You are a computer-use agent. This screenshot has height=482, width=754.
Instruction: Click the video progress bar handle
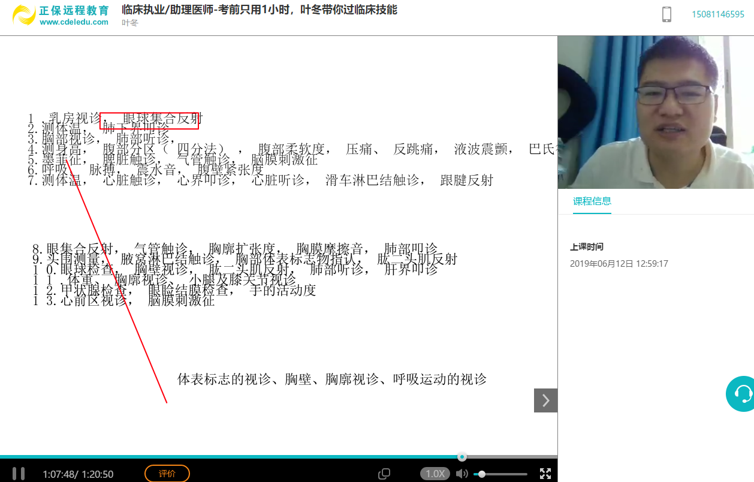462,457
